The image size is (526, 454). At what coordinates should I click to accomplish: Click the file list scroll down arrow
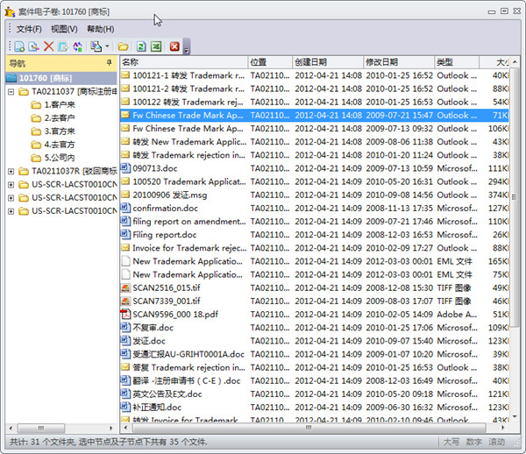tap(515, 417)
